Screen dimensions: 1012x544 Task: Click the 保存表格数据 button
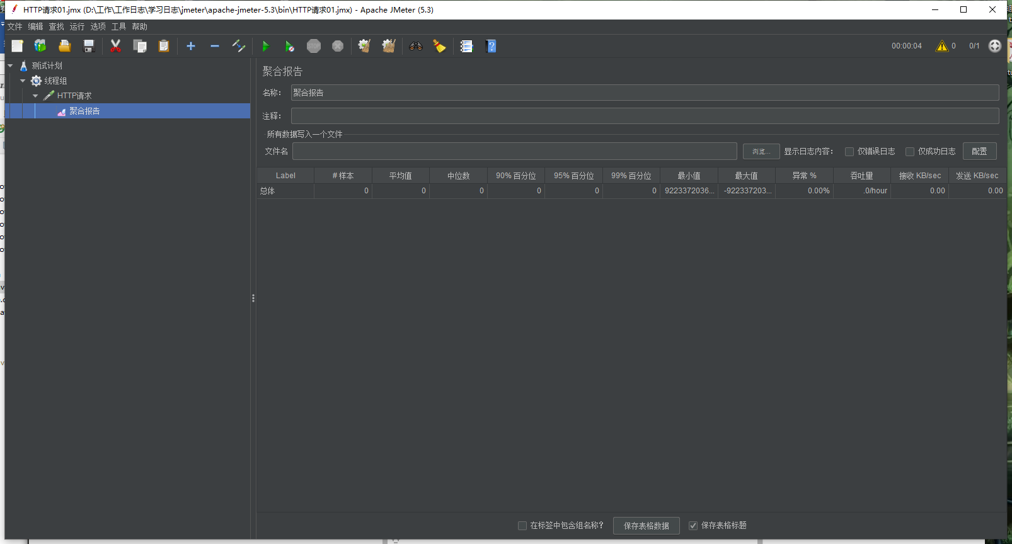[x=647, y=526]
